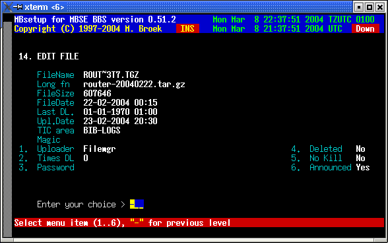Select menu item 6. Announced
The height and width of the screenshot is (243, 388).
pos(321,168)
